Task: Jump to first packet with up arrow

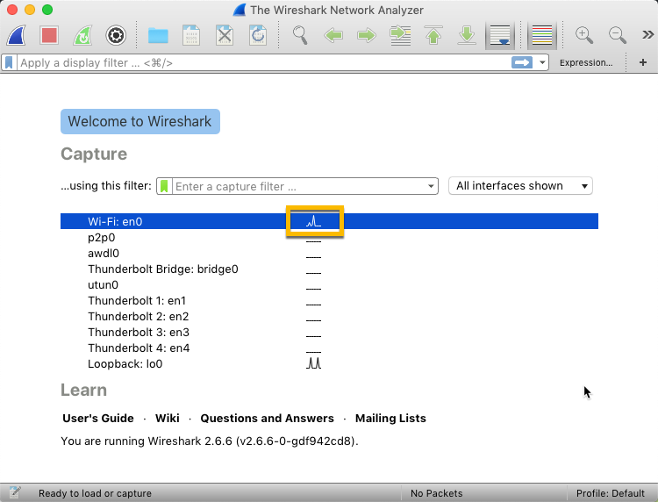Action: (433, 35)
